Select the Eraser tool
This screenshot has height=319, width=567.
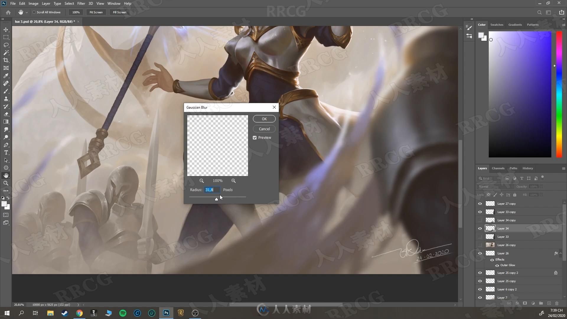[6, 114]
